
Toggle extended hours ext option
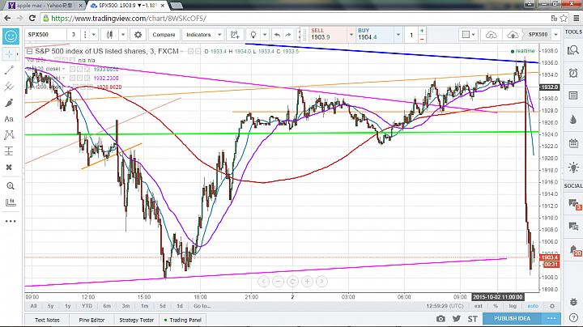(479, 306)
